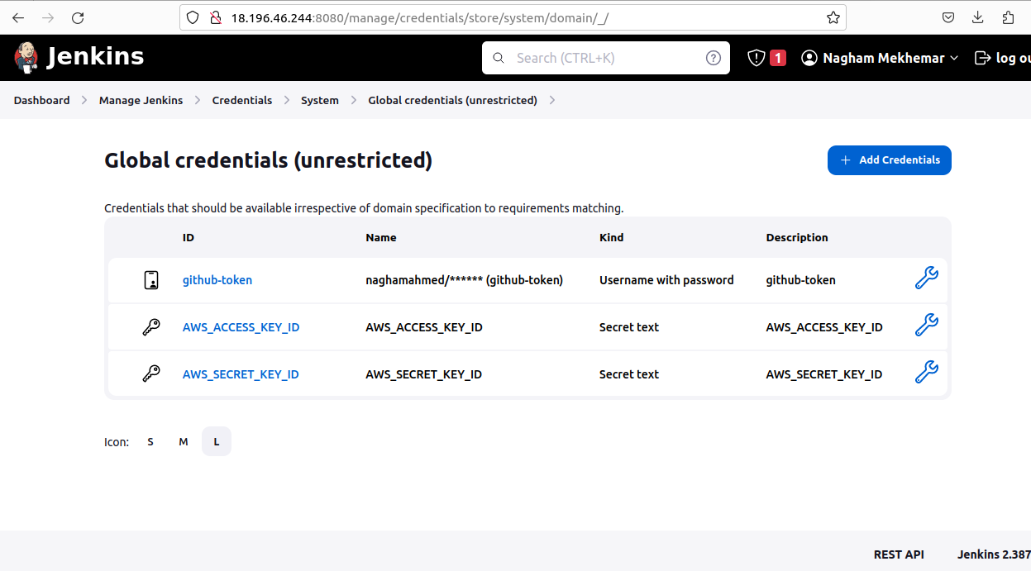Click the Add Credentials button

tap(890, 160)
